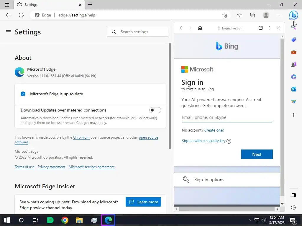302x226 pixels.
Task: Open a new tab
Action: (x=90, y=5)
